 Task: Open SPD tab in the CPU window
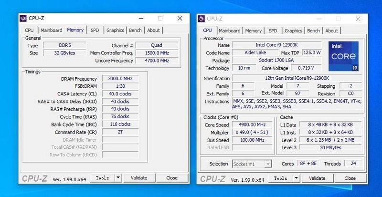[x=273, y=31]
